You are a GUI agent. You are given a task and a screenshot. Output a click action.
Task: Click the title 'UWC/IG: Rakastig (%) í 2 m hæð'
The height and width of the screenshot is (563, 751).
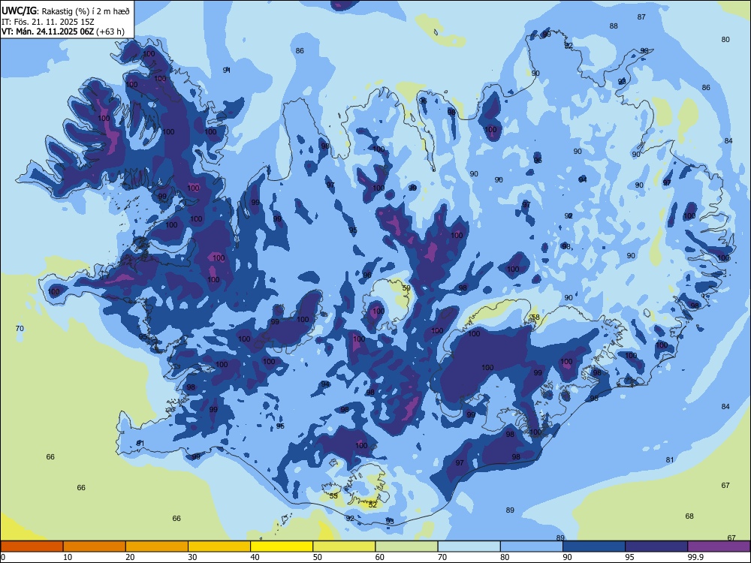click(x=65, y=11)
